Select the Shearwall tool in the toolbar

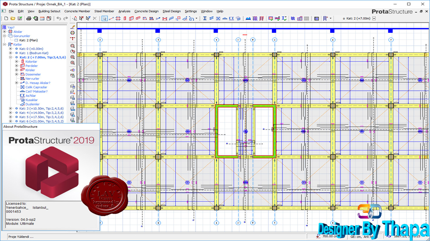click(131, 18)
